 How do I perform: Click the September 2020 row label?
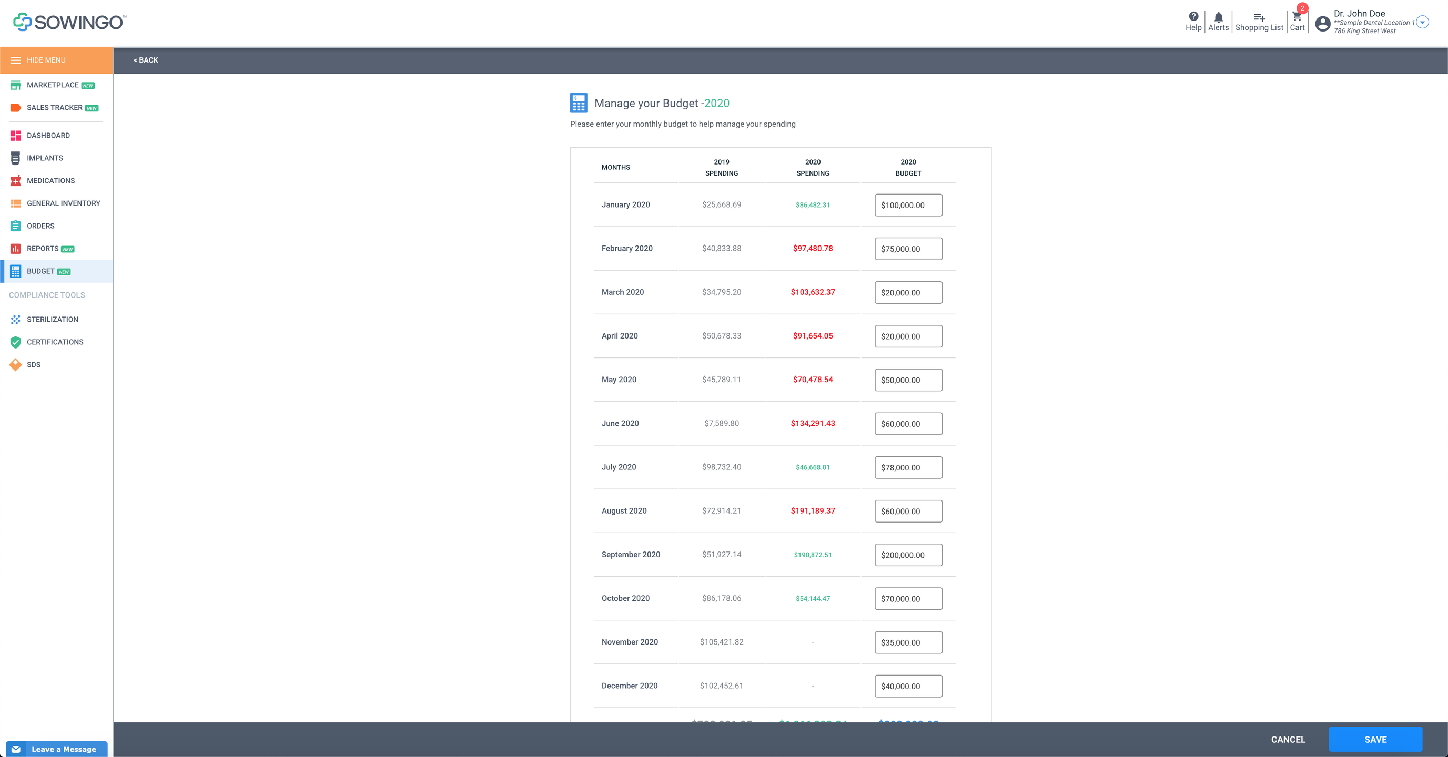click(x=631, y=555)
